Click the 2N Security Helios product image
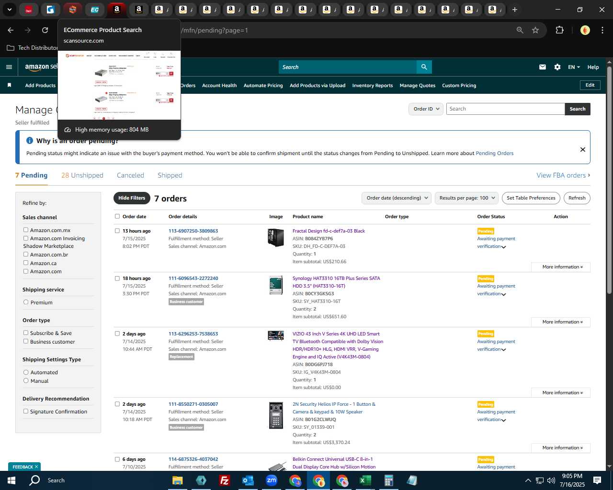613x490 pixels. click(x=276, y=415)
